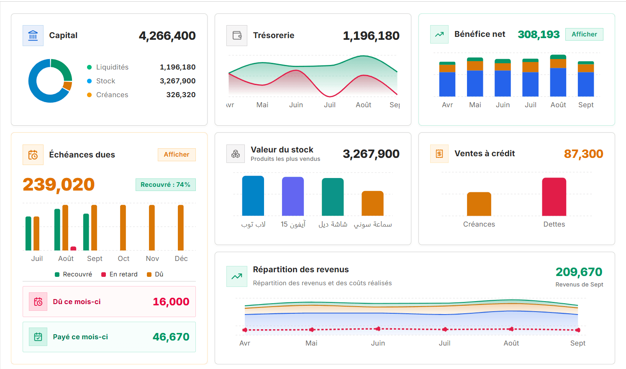Click the سماعة سوني orange stock bar
The width and height of the screenshot is (626, 369).
tap(372, 204)
